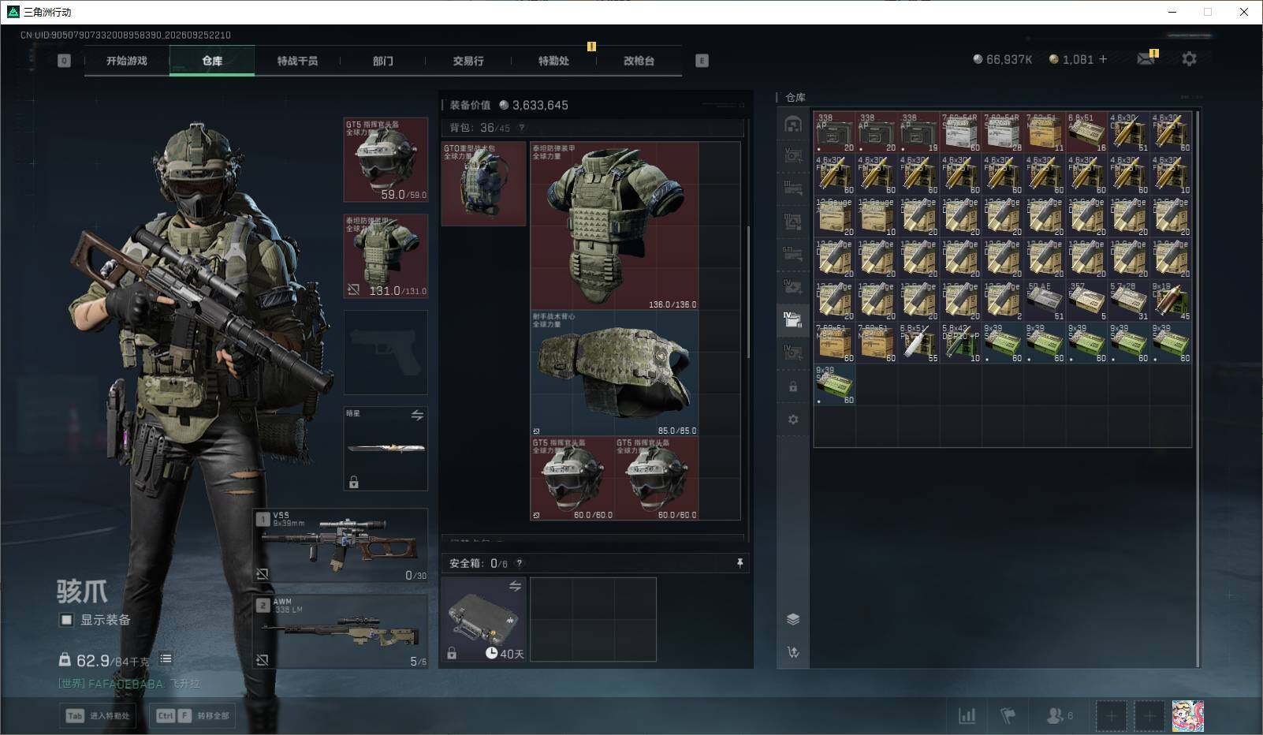The height and width of the screenshot is (735, 1263).
Task: Select the .338 AP ammo stack of 19
Action: coord(919,132)
